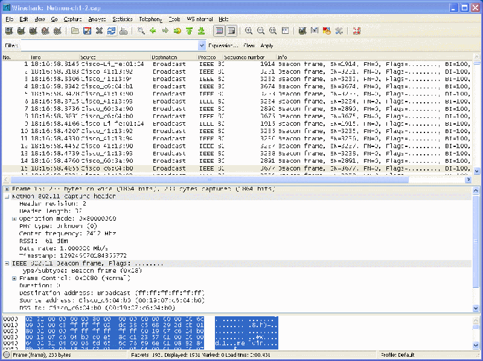Open the Statistics menu
This screenshot has width=483, height=361.
click(123, 19)
